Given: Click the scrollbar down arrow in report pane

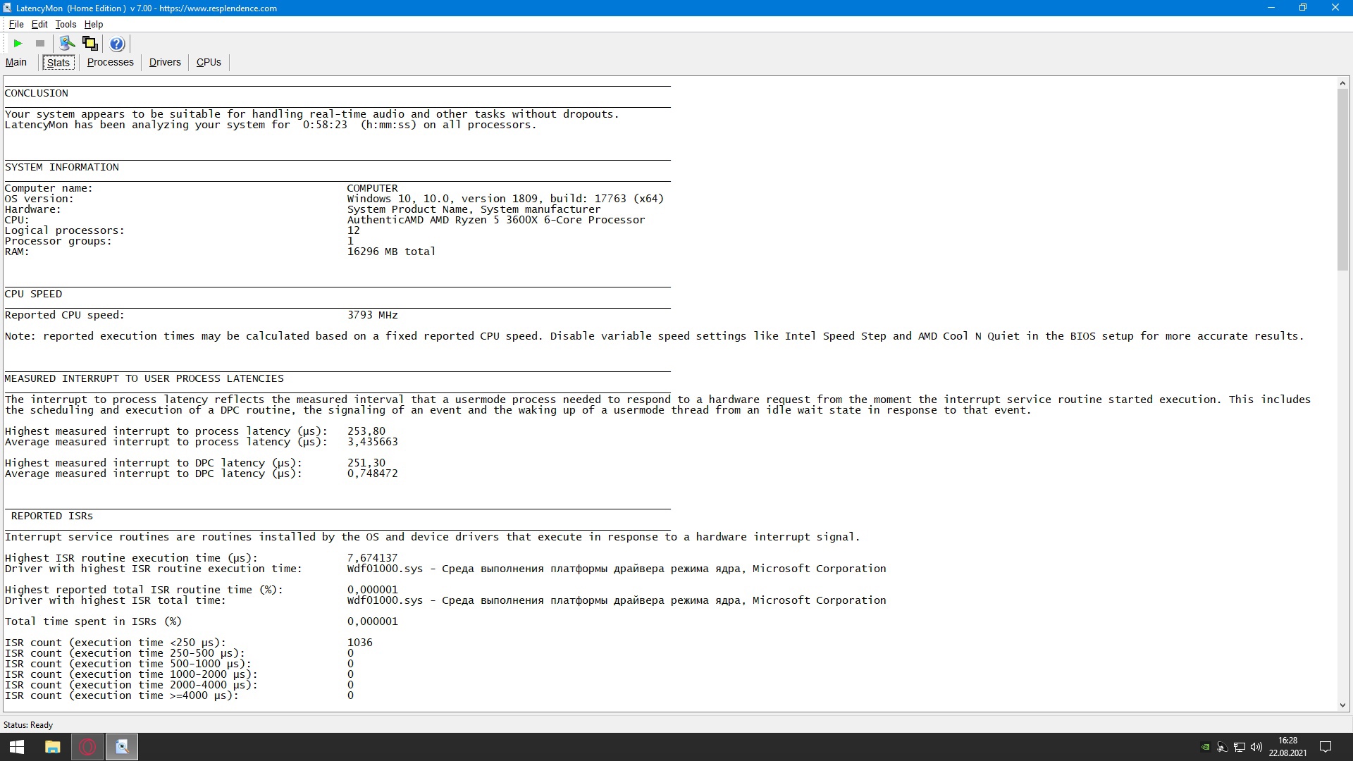Looking at the screenshot, I should [1342, 705].
